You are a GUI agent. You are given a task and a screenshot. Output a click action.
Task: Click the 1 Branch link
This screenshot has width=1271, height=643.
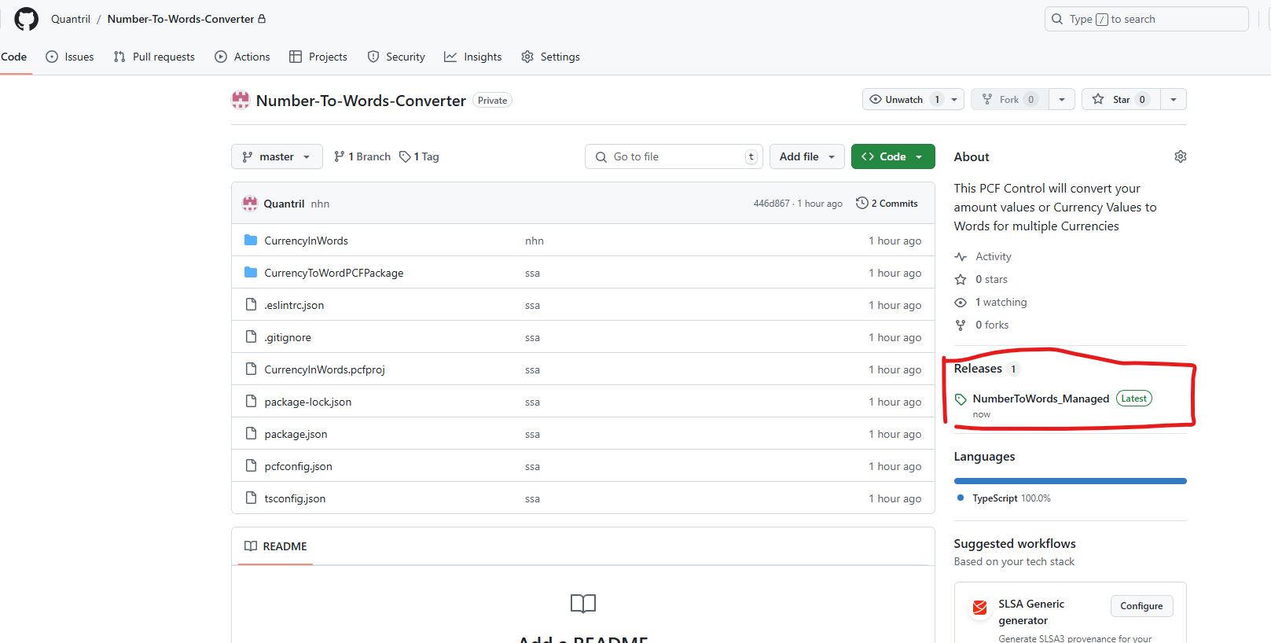click(x=362, y=156)
